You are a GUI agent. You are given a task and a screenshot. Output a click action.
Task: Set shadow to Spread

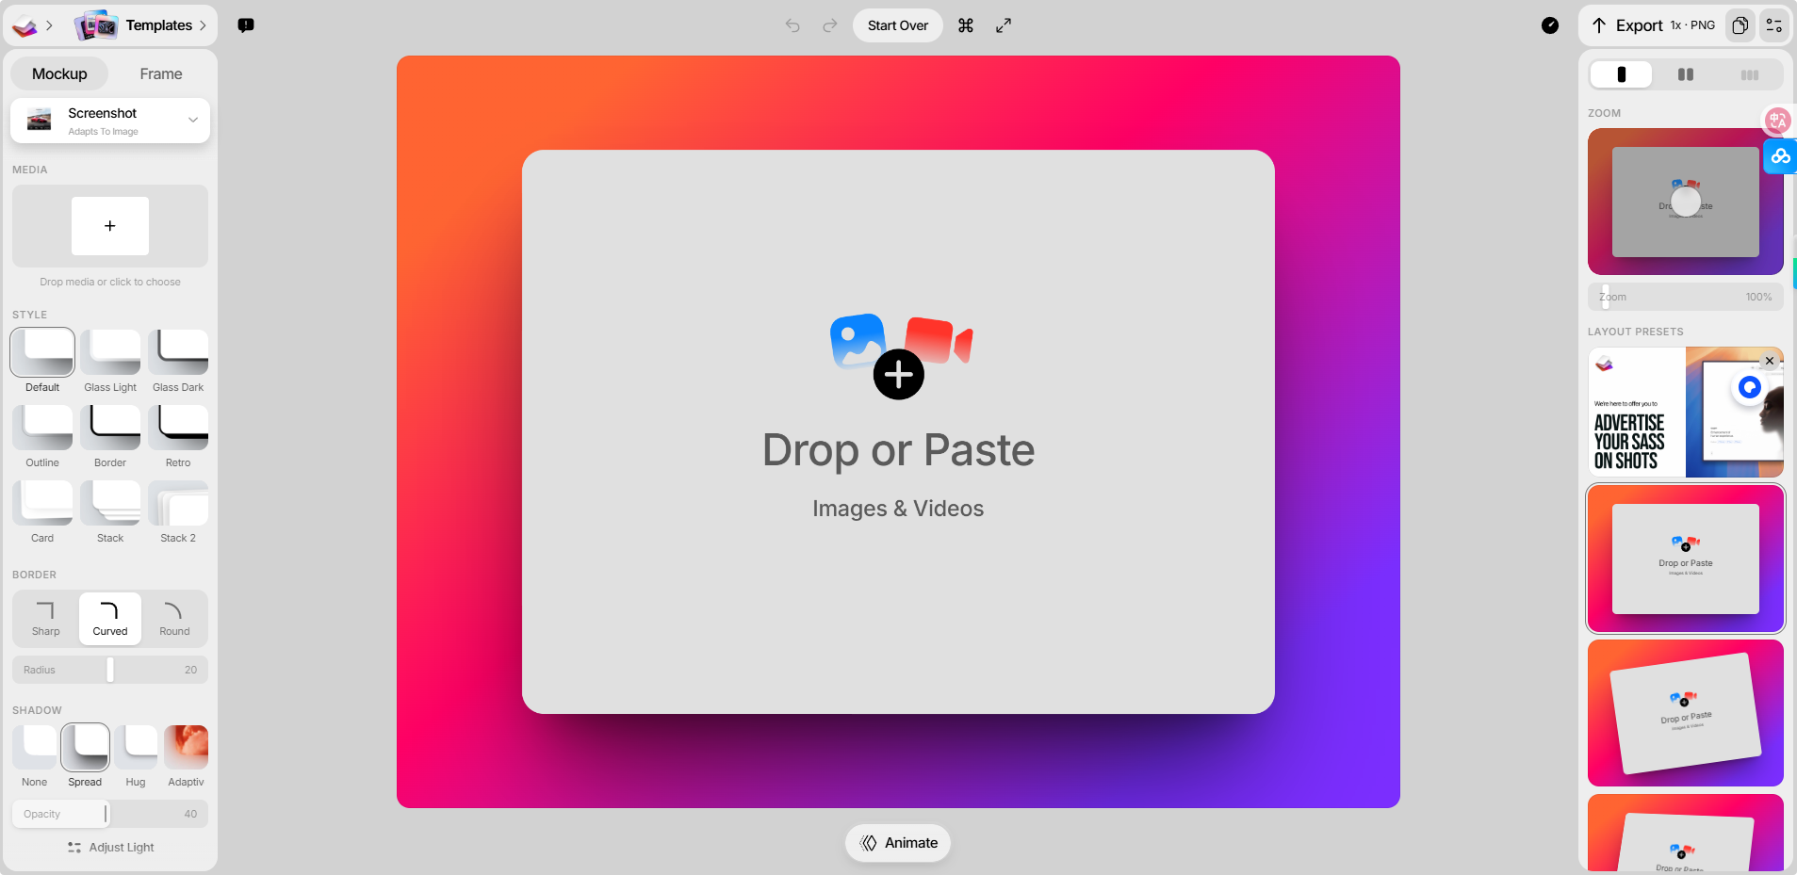tap(85, 757)
